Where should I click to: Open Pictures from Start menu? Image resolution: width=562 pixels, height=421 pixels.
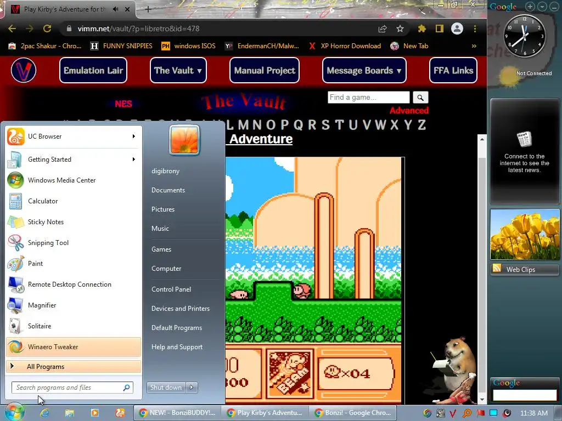tap(163, 209)
